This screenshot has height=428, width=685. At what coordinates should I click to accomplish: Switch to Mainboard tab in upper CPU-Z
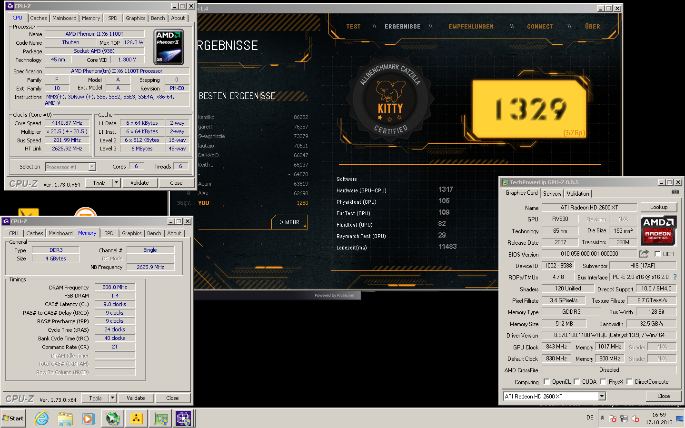(x=64, y=18)
